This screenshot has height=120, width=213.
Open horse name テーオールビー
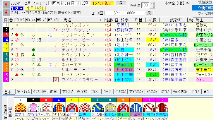pos(76,40)
